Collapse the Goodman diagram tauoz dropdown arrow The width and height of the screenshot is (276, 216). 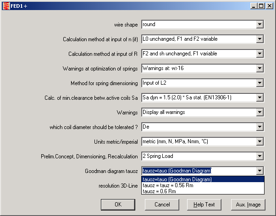[259, 171]
